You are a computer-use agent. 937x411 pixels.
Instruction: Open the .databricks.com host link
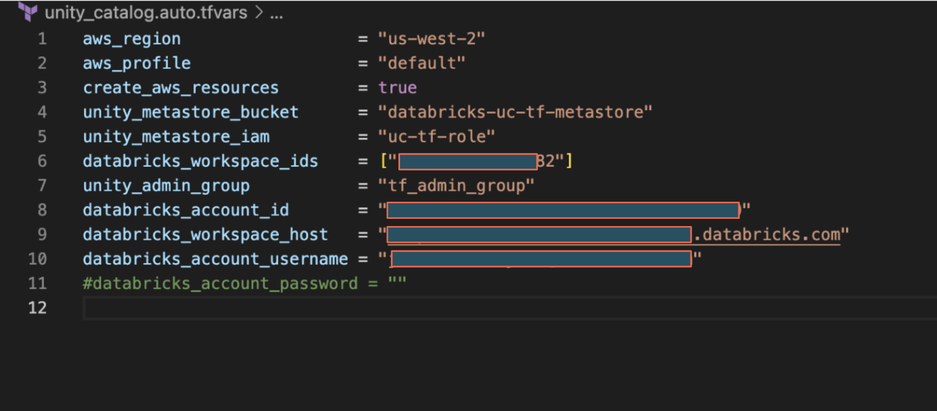point(767,235)
